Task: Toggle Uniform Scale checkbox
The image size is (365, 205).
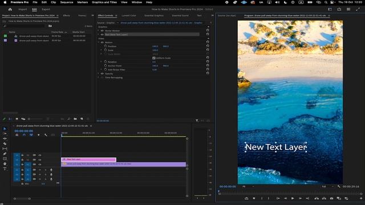Action: tap(154, 58)
